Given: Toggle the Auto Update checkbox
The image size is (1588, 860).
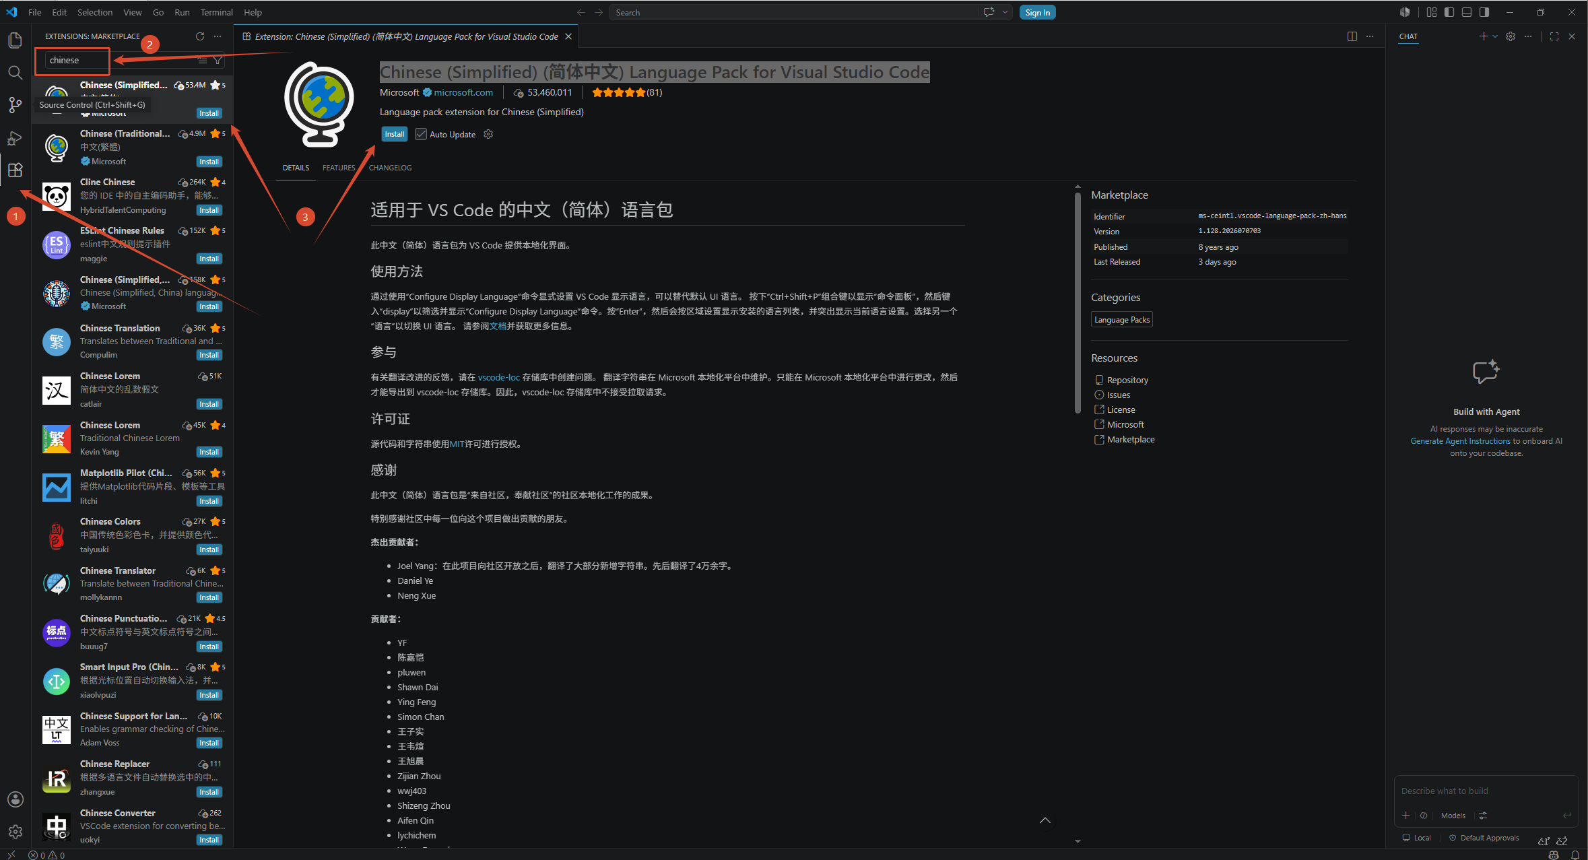Looking at the screenshot, I should [421, 134].
